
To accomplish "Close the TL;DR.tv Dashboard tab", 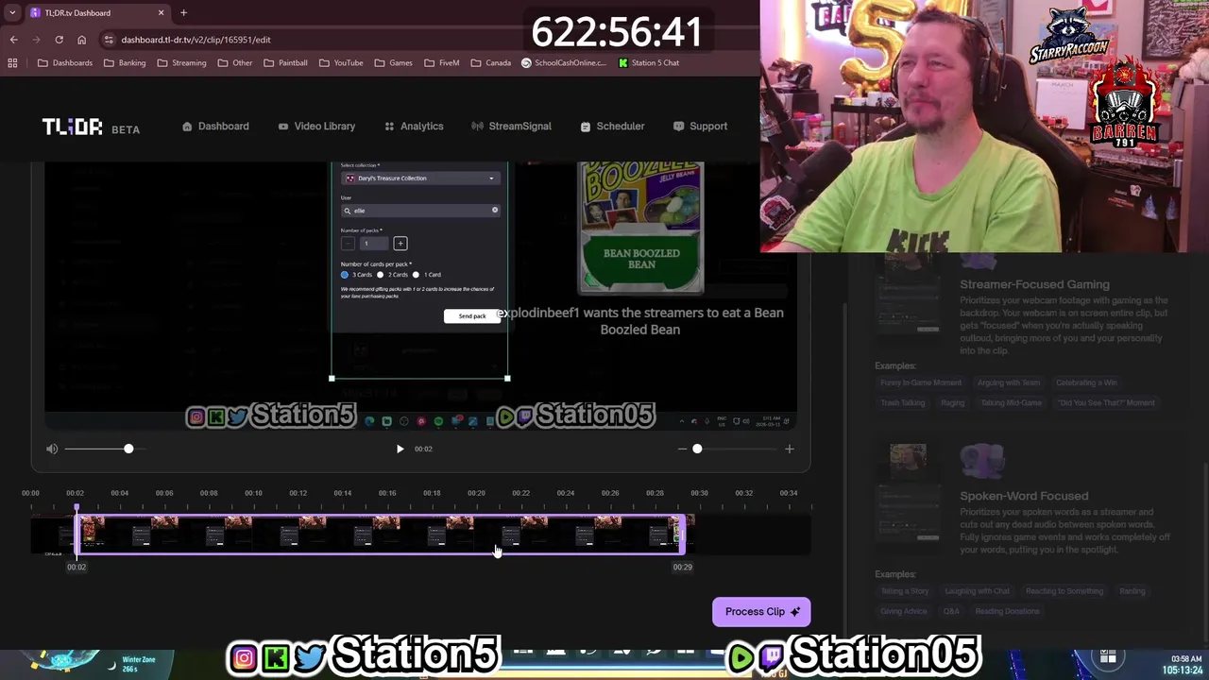I will 161,12.
